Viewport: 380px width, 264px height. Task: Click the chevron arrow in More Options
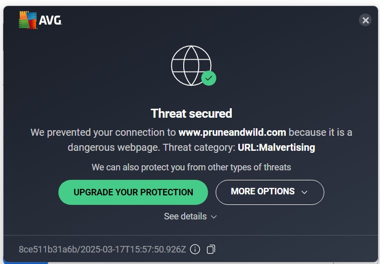tap(304, 192)
